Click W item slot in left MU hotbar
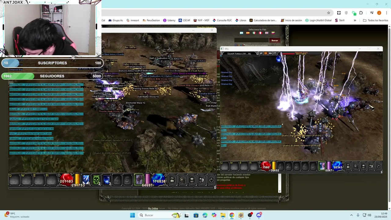The height and width of the screenshot is (220, 391). (27, 180)
